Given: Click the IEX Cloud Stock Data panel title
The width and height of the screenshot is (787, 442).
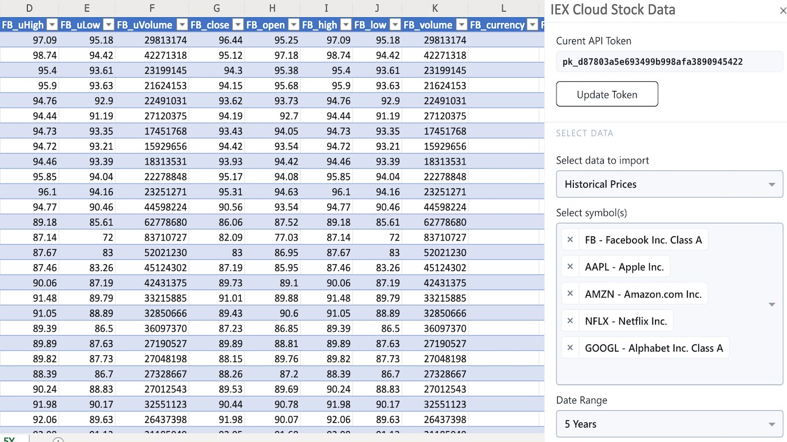Looking at the screenshot, I should 613,10.
